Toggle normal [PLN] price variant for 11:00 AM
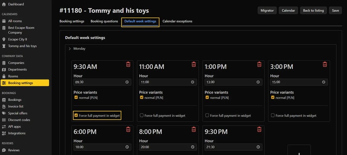Screen dimensions: 347x155 [x=142, y=97]
